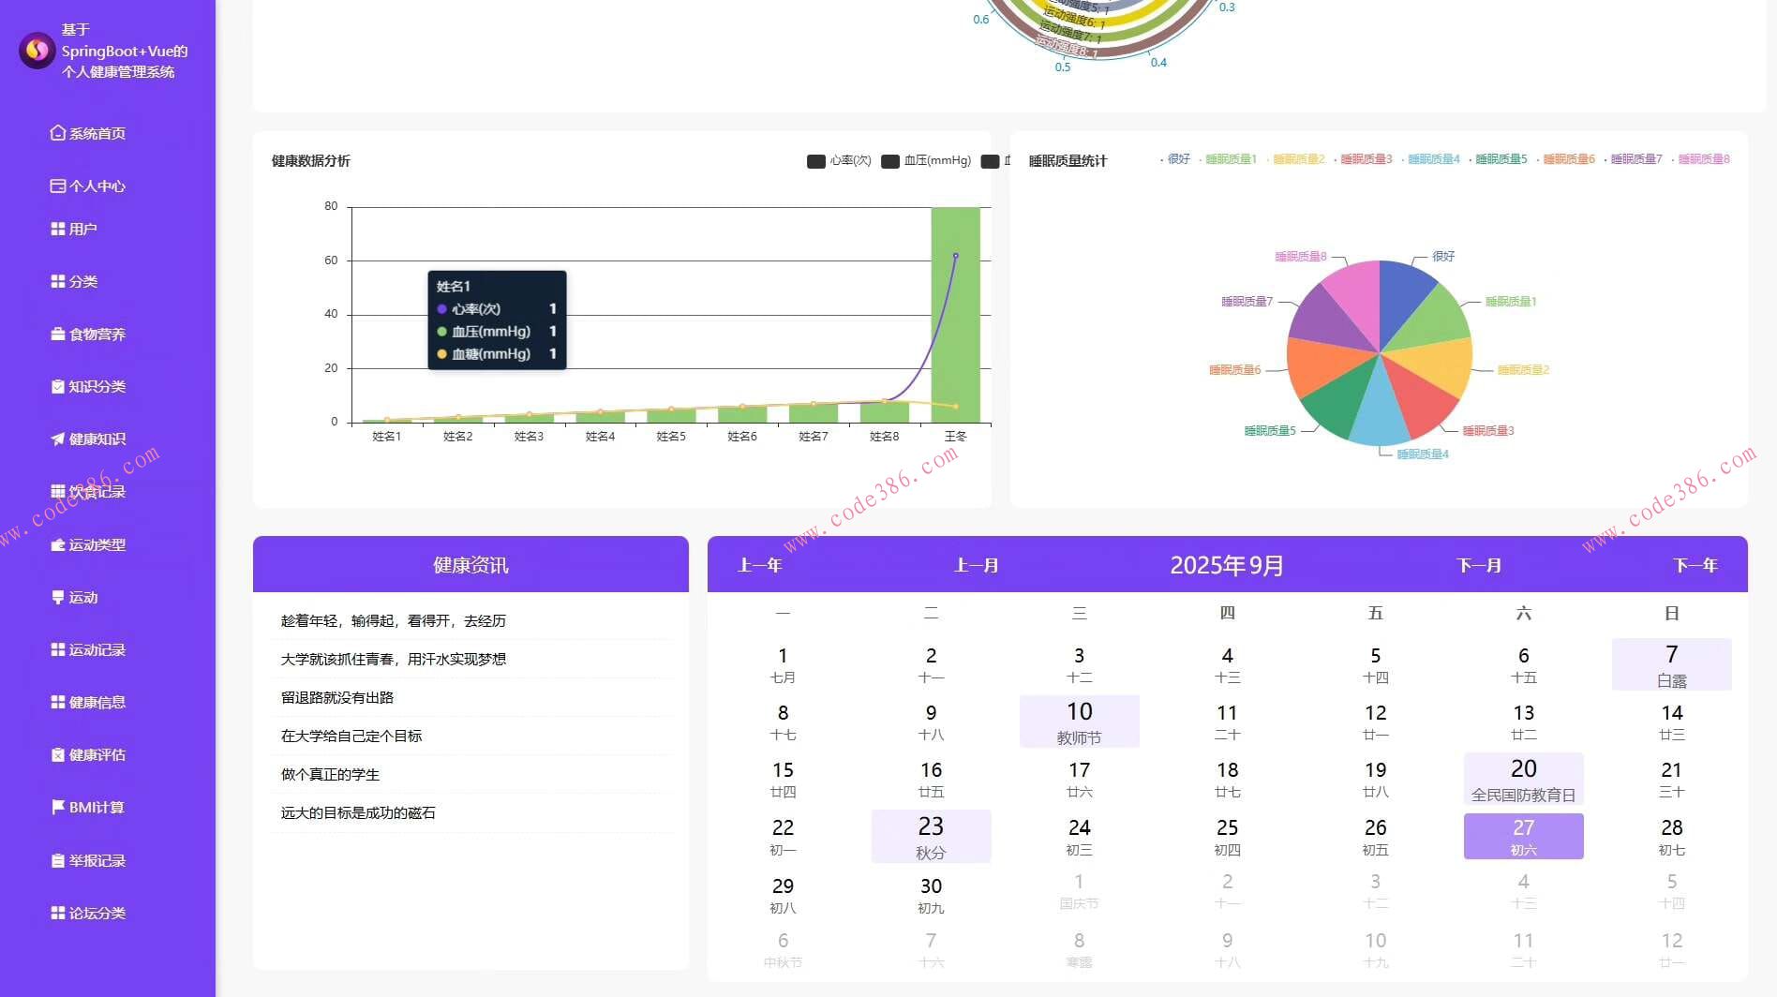Toggle the 心率(次) series in chart legend

(x=839, y=161)
